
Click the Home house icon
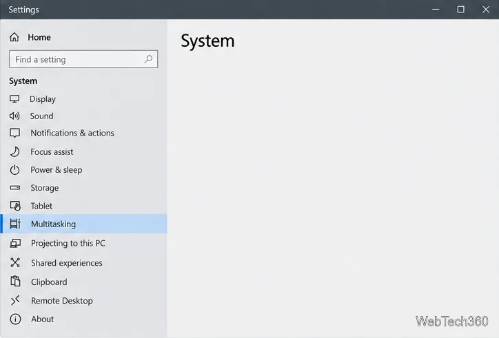click(x=14, y=37)
